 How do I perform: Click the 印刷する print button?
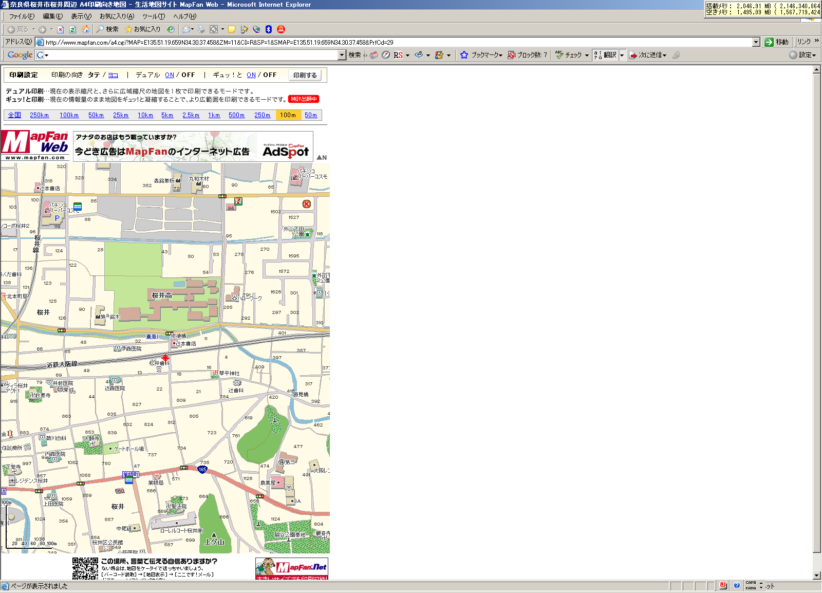[305, 75]
